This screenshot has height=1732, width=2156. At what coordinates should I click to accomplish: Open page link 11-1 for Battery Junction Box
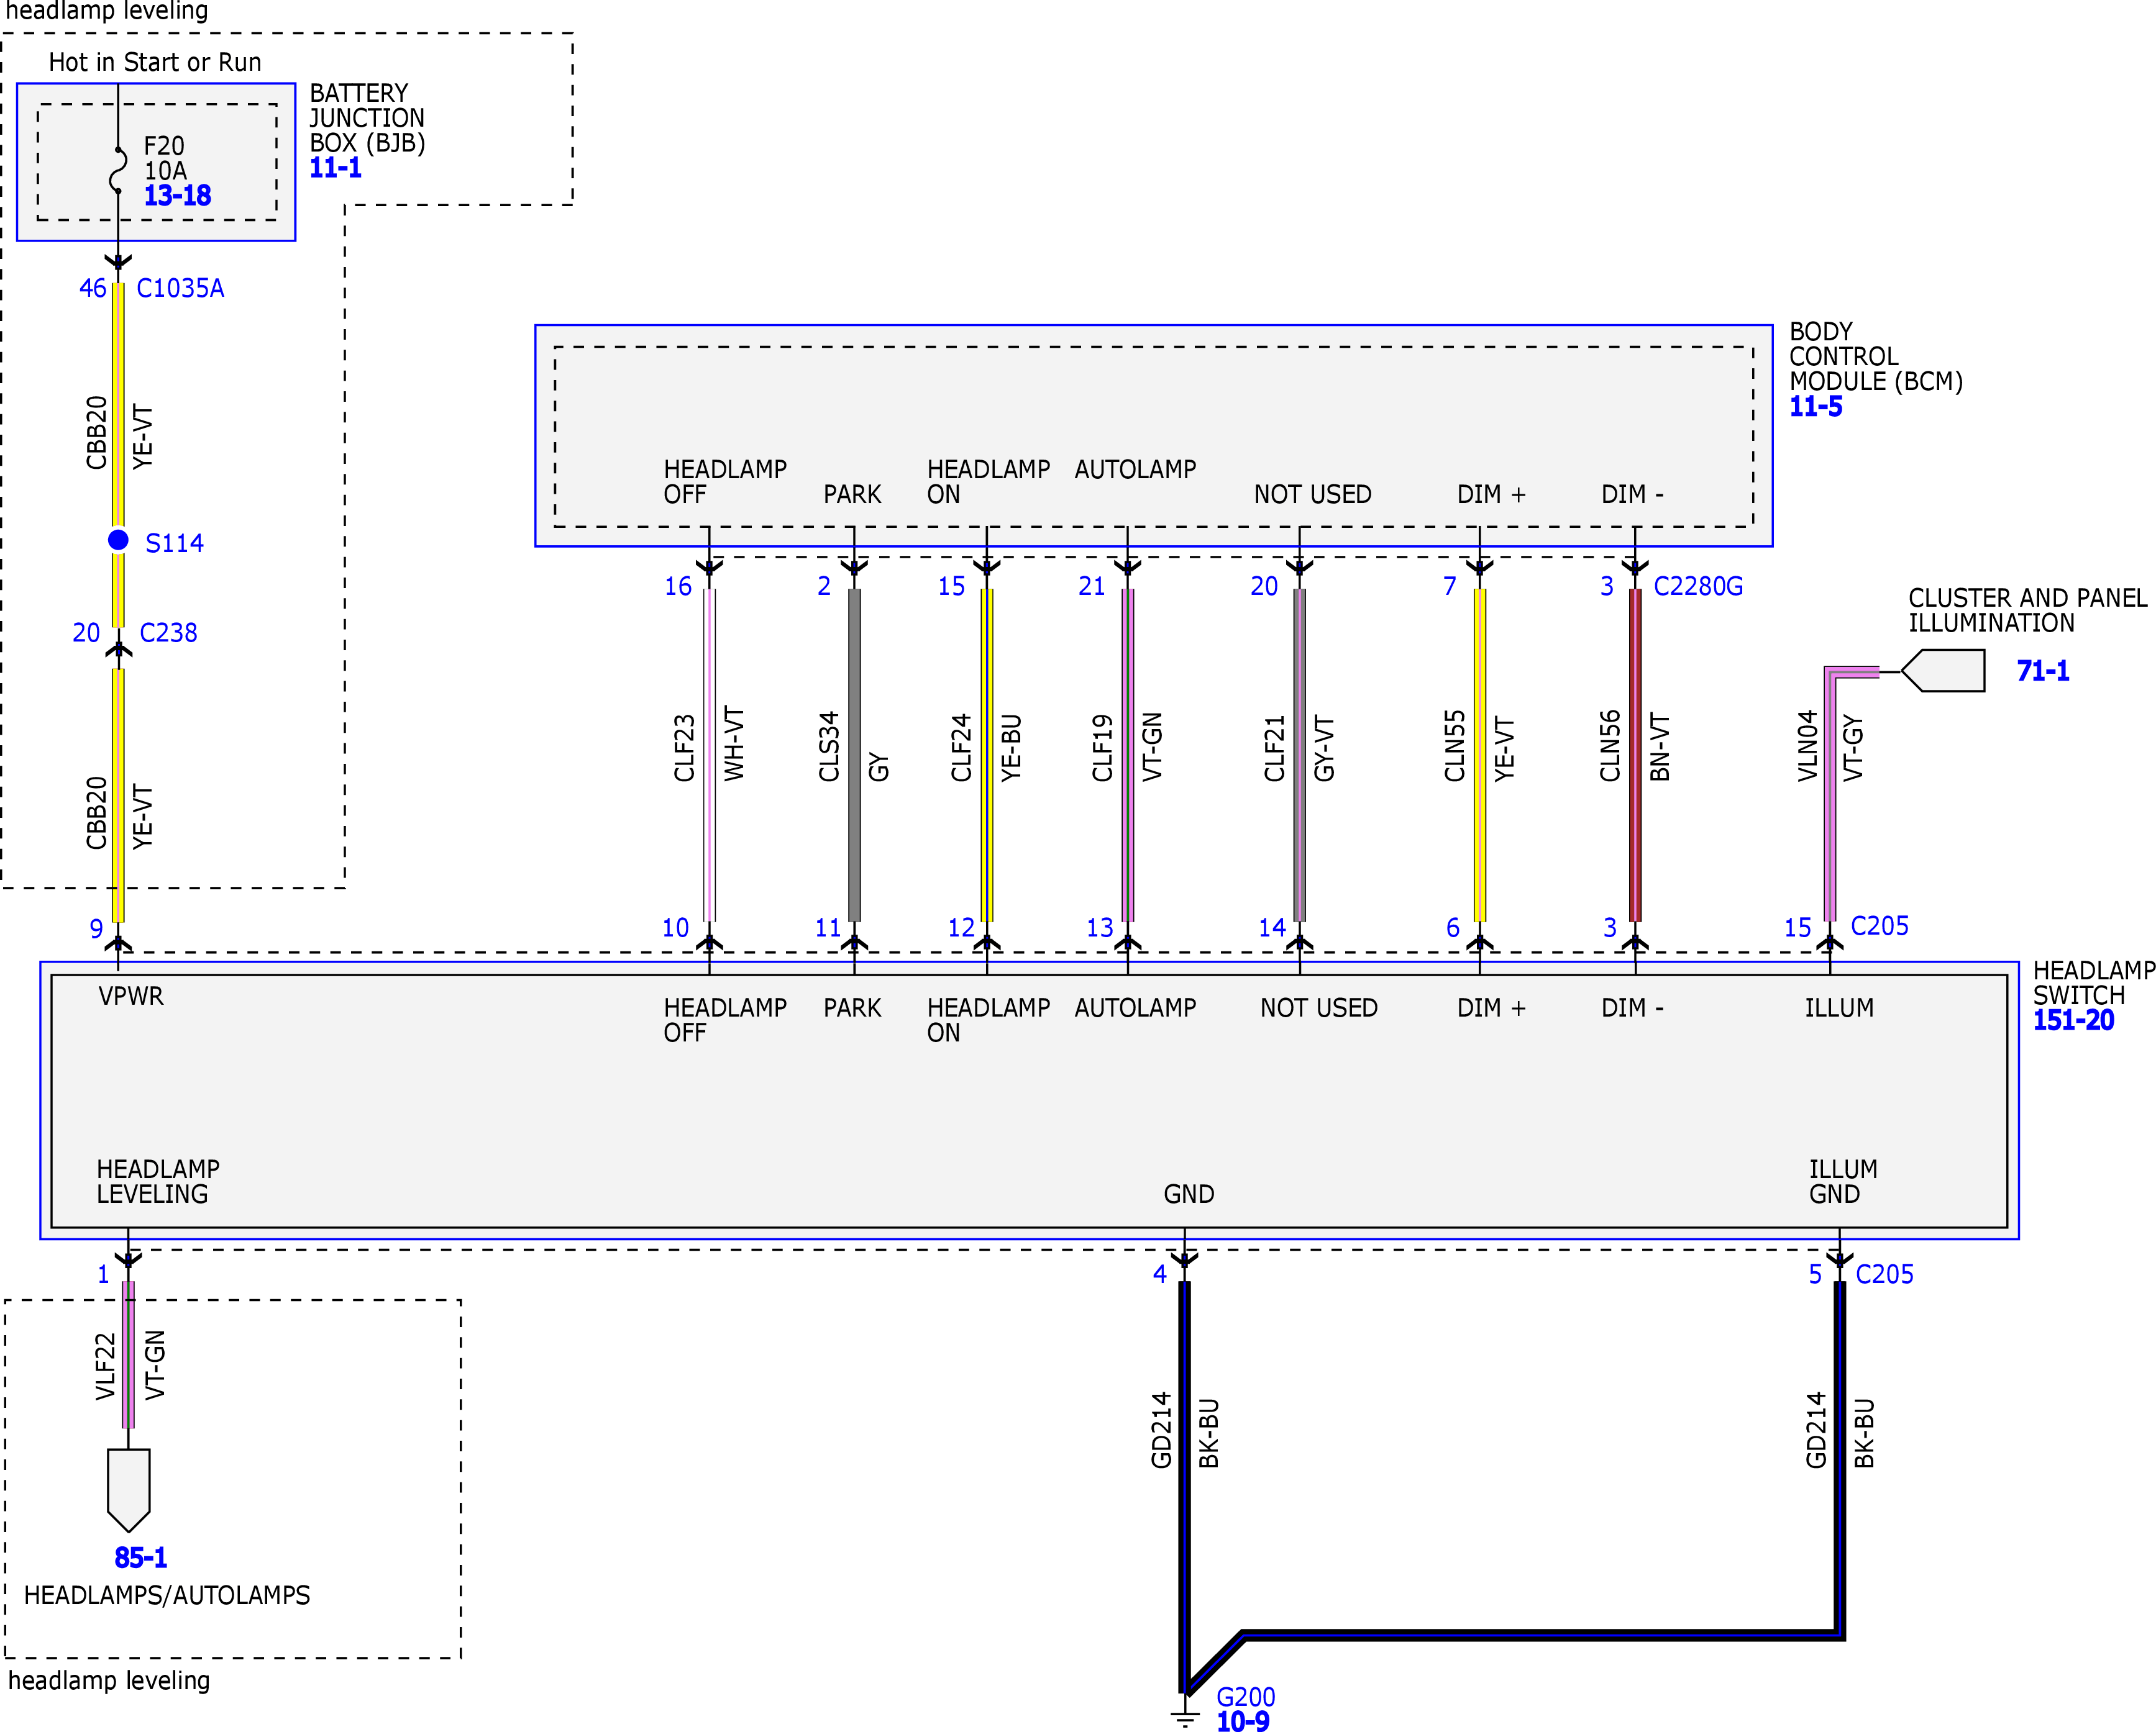[336, 168]
